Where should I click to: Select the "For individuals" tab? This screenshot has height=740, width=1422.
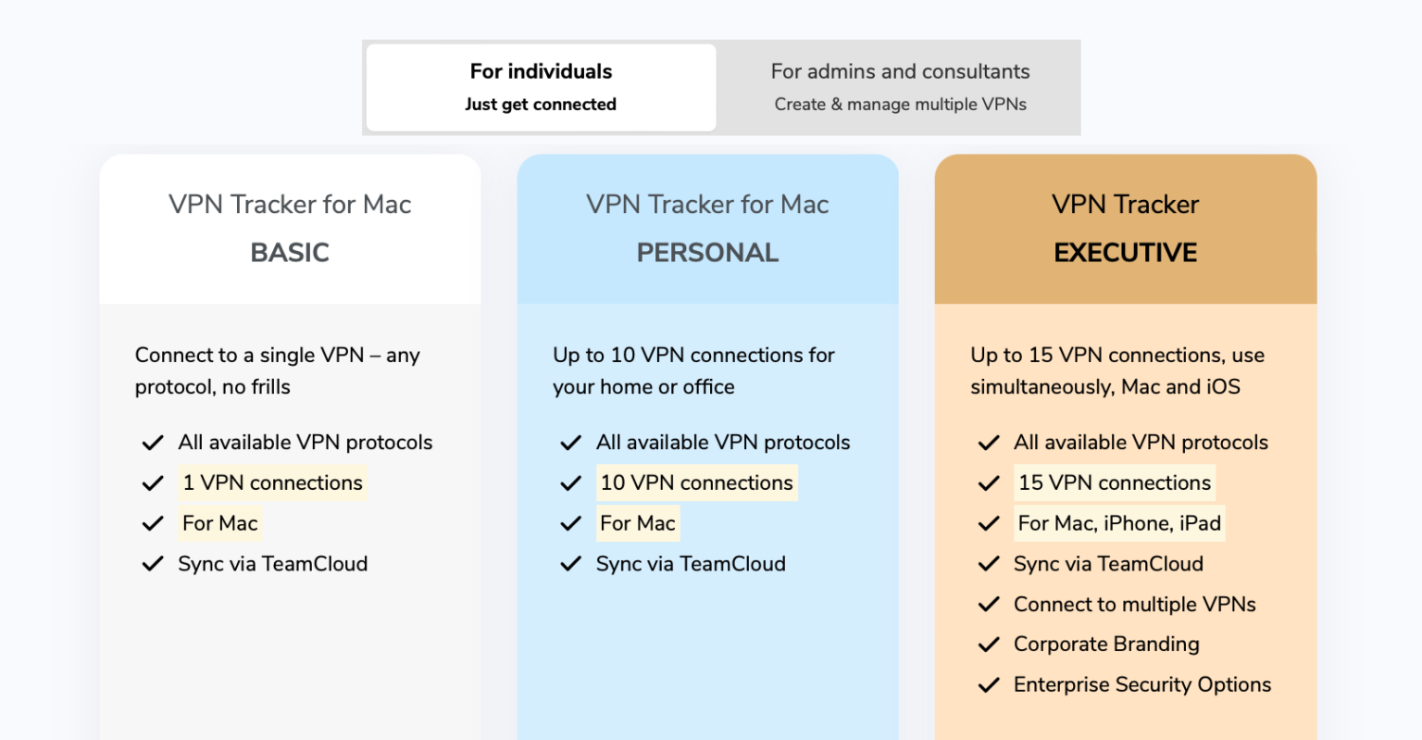pyautogui.click(x=540, y=86)
